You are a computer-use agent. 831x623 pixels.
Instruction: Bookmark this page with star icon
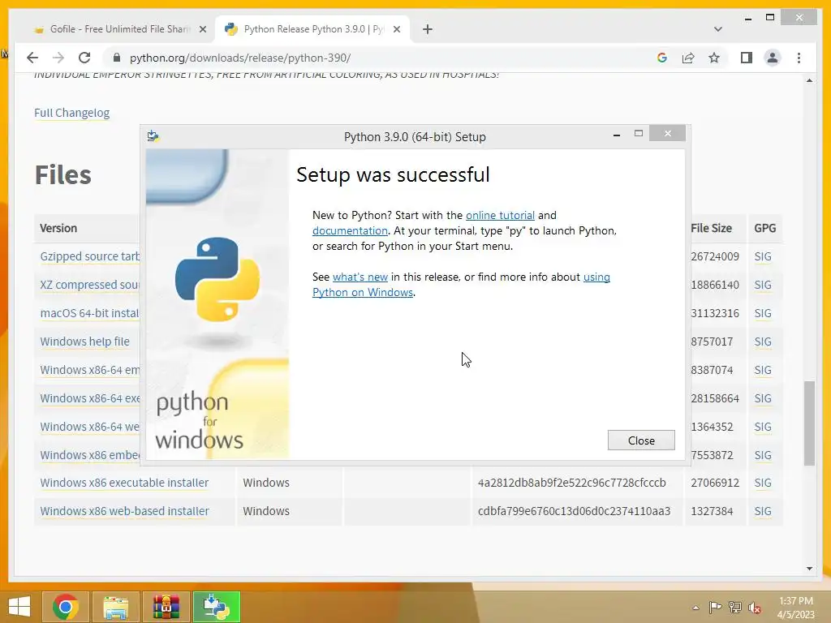pyautogui.click(x=714, y=58)
